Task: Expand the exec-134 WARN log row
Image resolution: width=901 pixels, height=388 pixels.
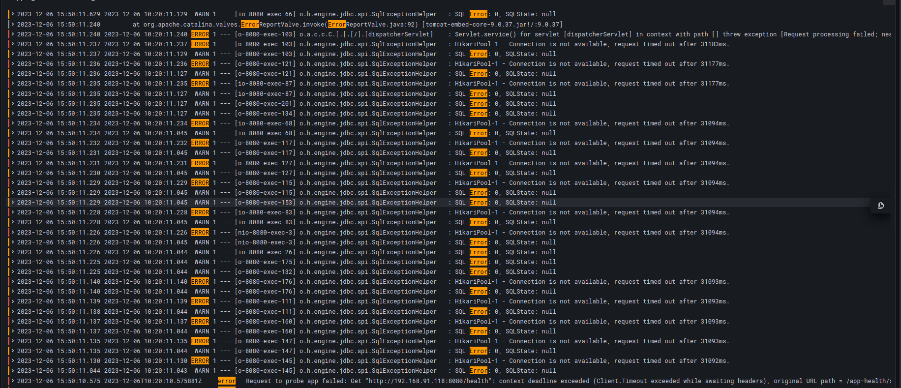Action: [13, 113]
